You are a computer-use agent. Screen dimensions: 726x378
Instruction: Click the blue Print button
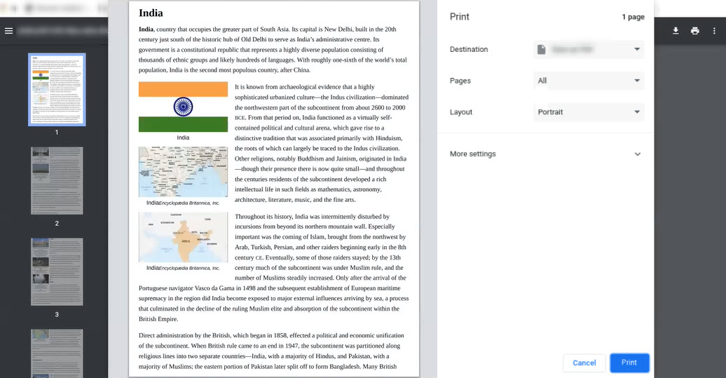click(629, 363)
